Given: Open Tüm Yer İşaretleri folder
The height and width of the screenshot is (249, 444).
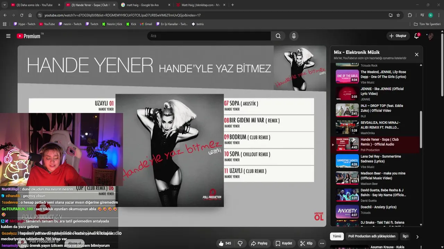Looking at the screenshot, I should click(x=427, y=24).
